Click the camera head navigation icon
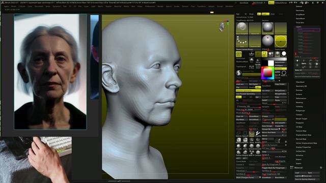326x183 pixels. (222, 27)
